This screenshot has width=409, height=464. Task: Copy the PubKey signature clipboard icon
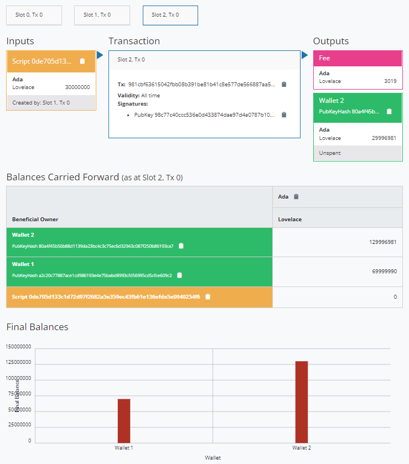284,115
